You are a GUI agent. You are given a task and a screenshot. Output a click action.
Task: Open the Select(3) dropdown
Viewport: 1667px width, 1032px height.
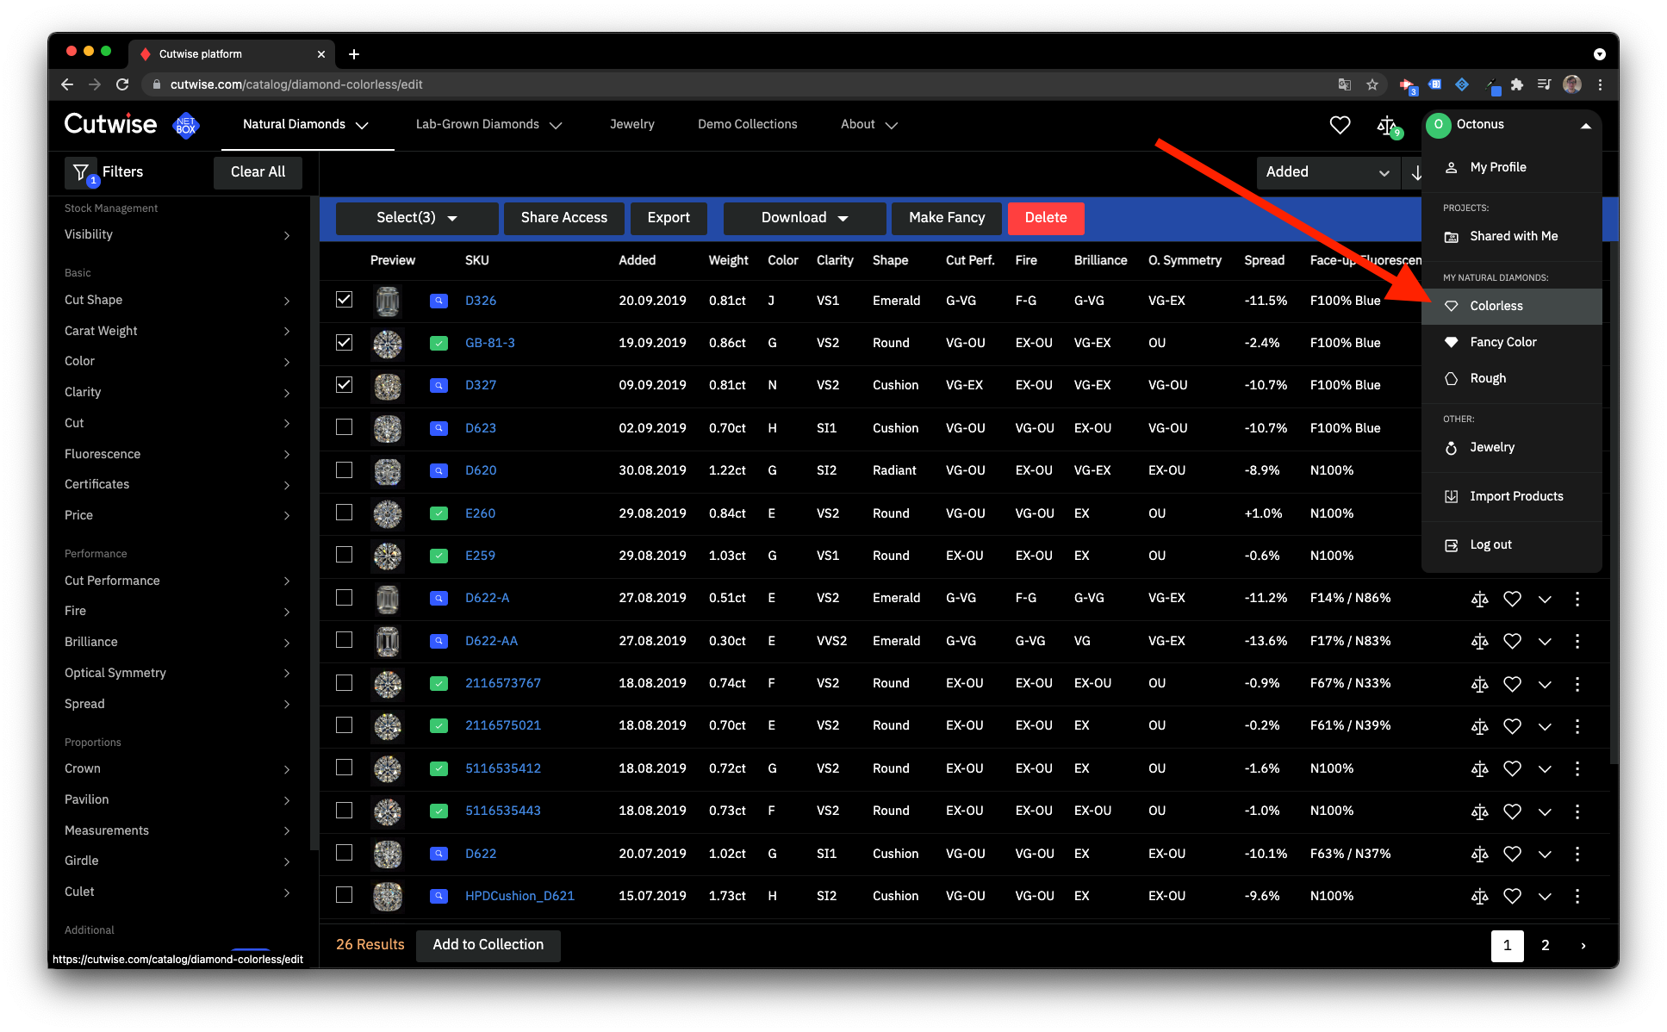[x=417, y=218]
